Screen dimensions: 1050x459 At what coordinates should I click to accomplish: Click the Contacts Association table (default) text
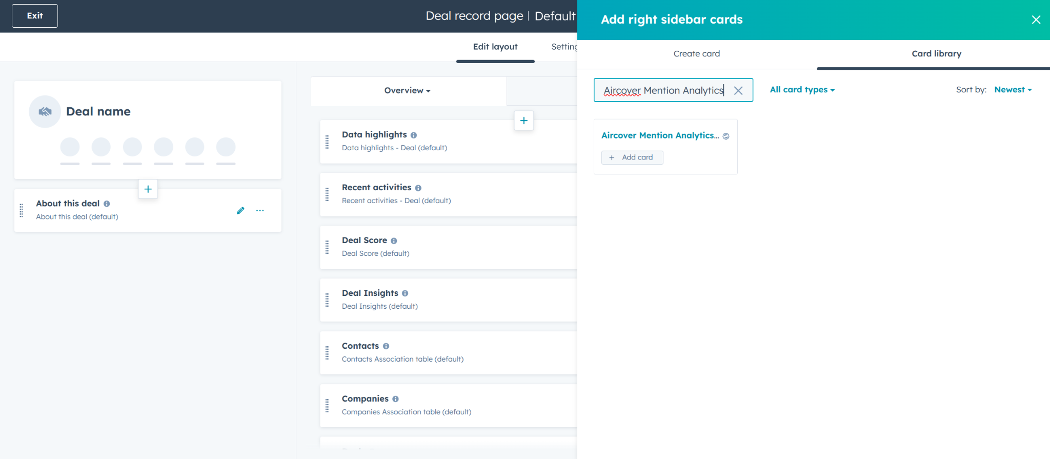(402, 359)
